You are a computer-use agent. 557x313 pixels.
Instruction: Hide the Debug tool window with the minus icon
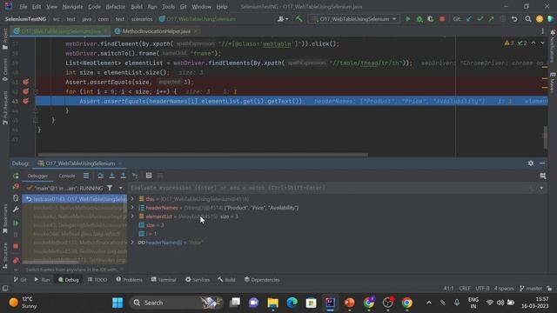tap(542, 163)
